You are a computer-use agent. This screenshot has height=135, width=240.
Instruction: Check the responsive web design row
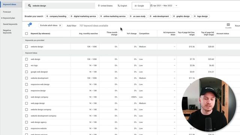pos(27,84)
